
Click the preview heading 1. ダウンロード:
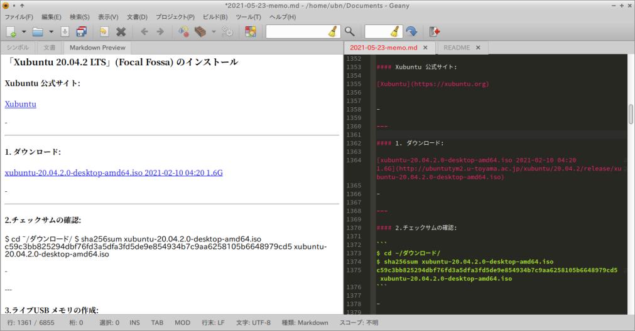(33, 152)
